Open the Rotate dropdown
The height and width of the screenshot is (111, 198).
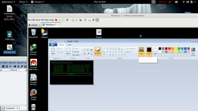(76, 55)
